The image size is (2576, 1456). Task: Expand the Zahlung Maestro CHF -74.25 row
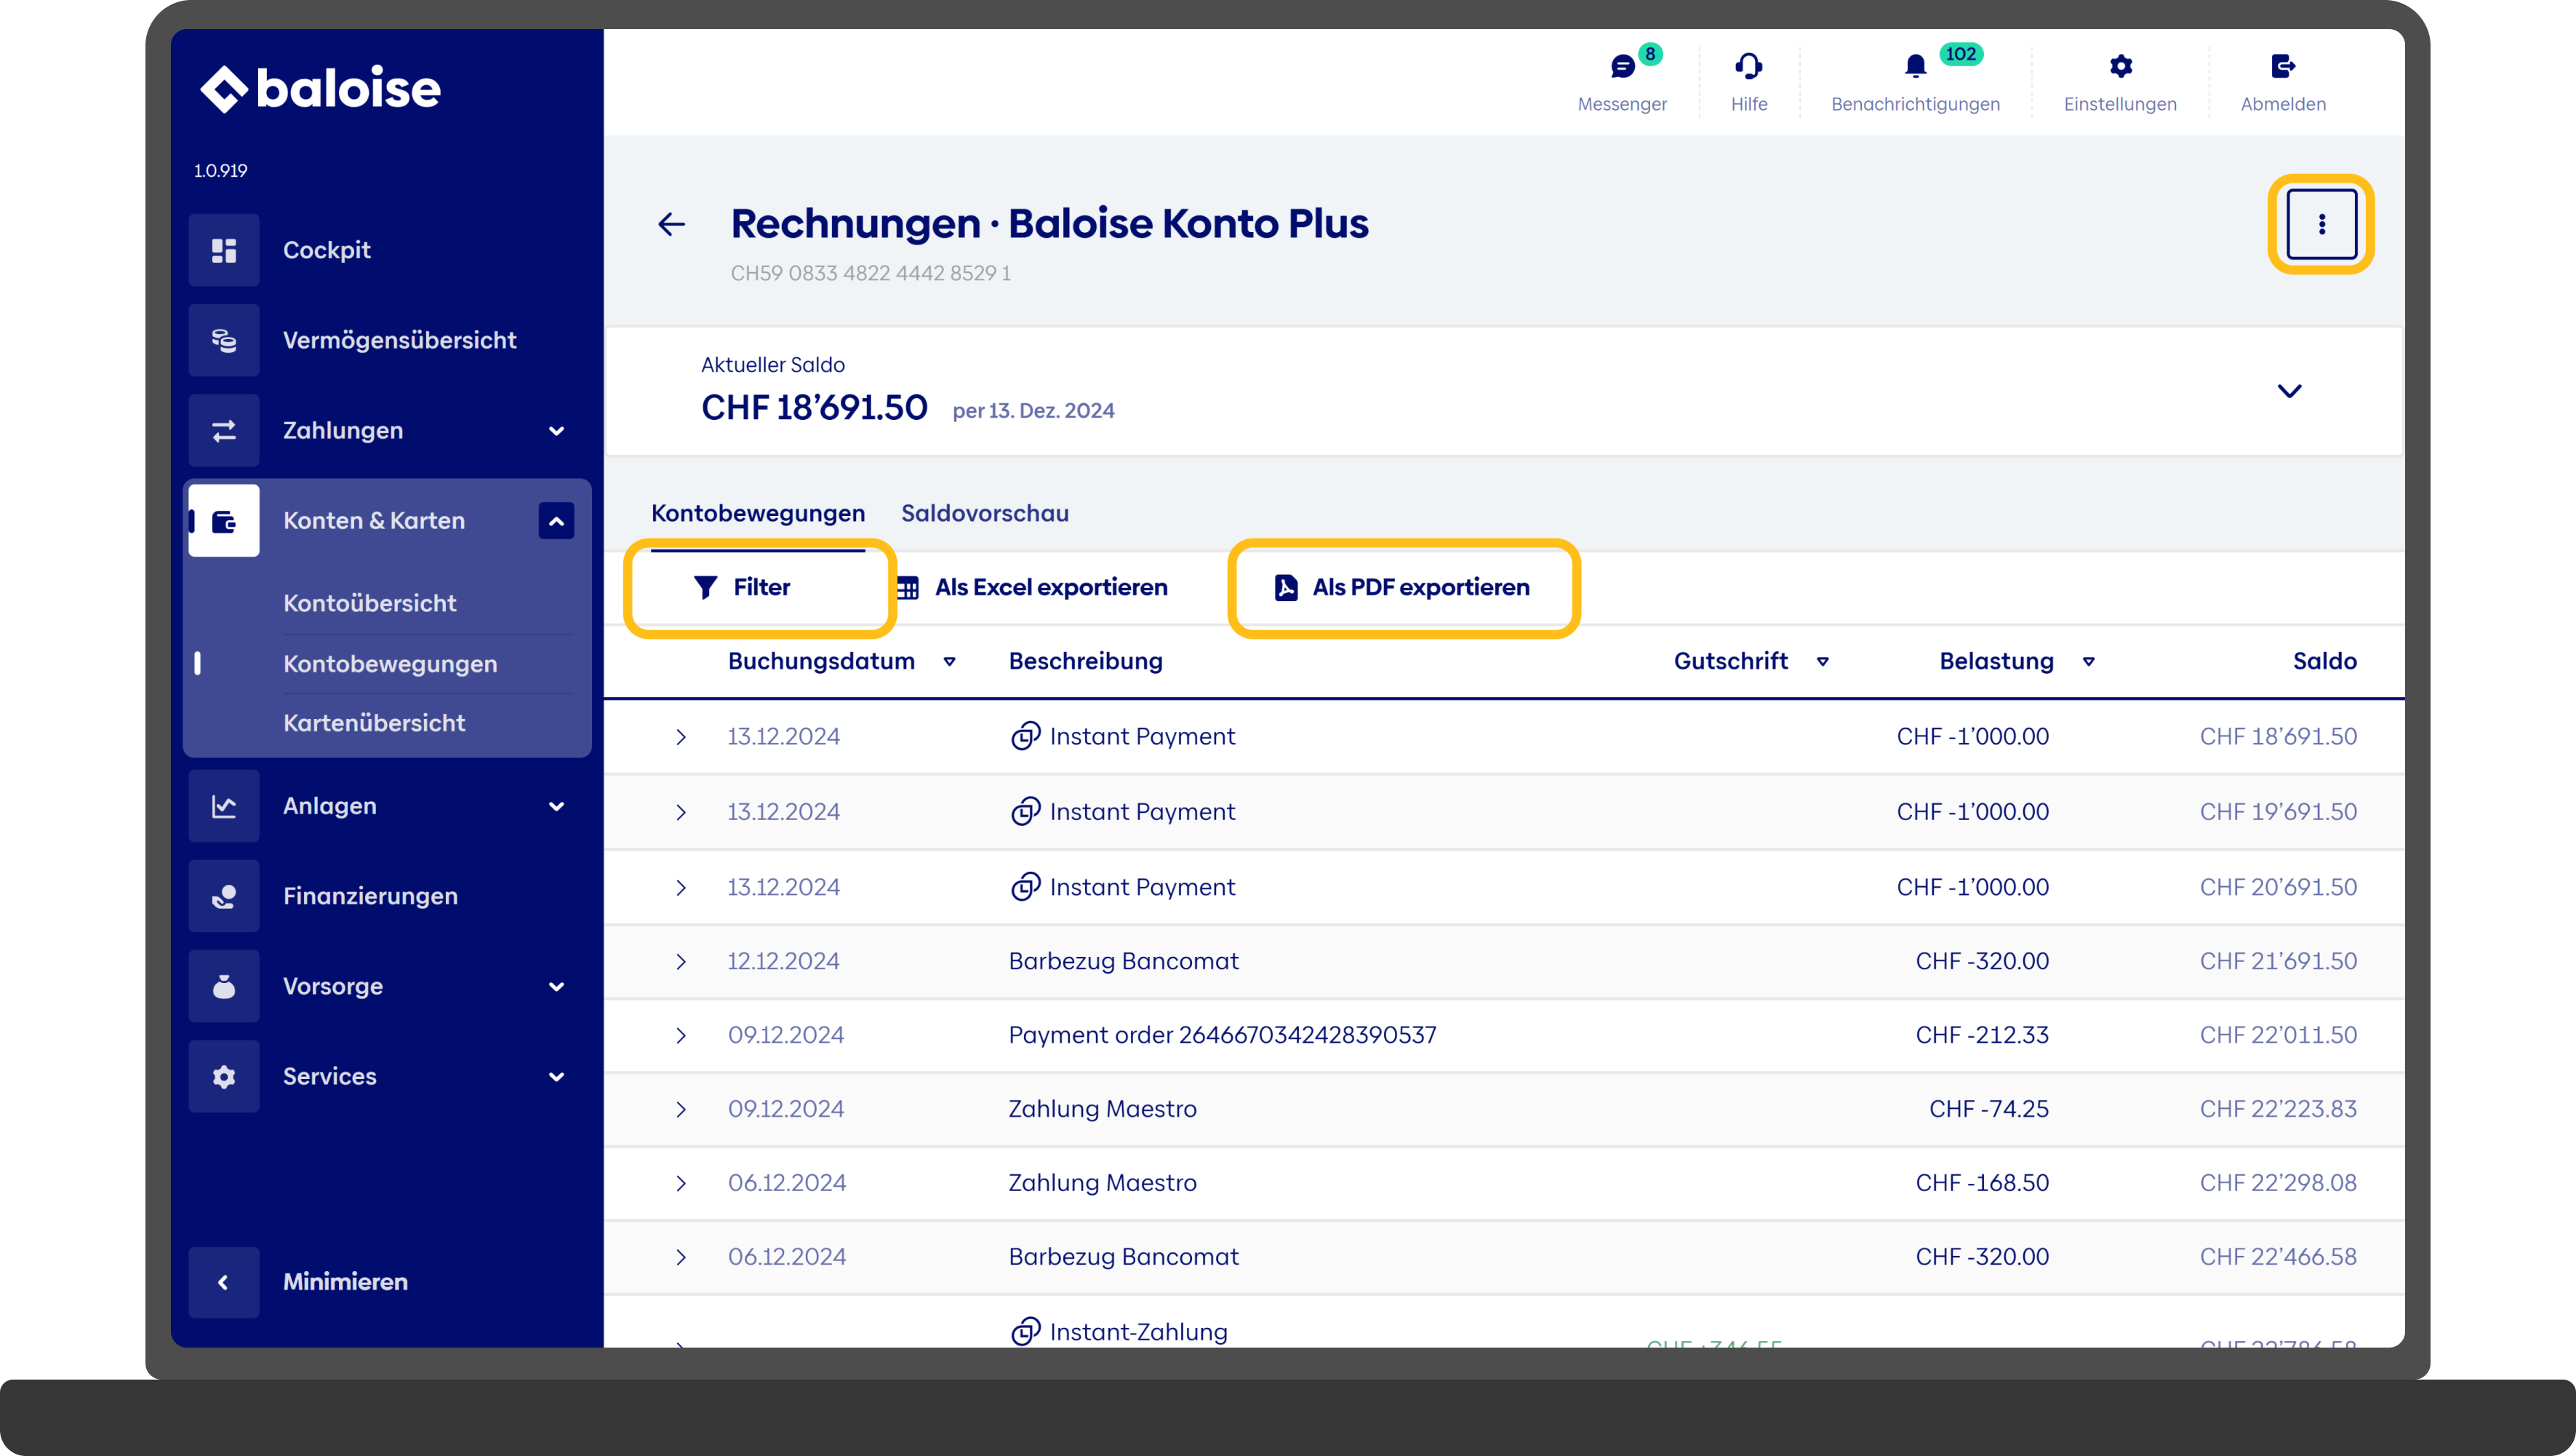tap(681, 1110)
